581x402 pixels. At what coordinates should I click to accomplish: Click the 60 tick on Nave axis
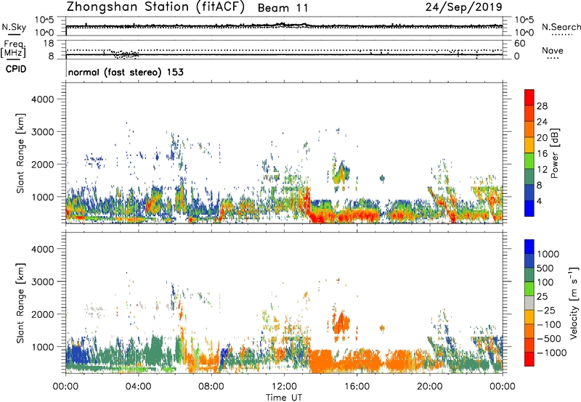[519, 44]
